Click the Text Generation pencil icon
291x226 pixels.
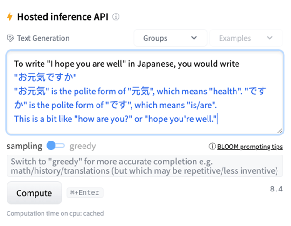pos(11,38)
